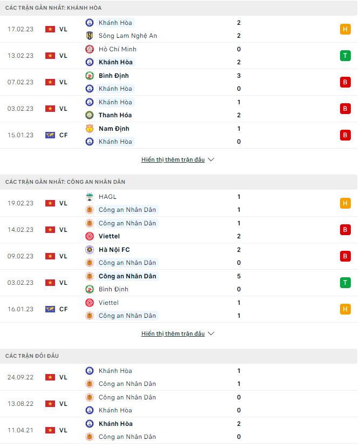
Task: Select 'Các trận gần nhất: Công an Nhân Dân' header
Action: [65, 182]
